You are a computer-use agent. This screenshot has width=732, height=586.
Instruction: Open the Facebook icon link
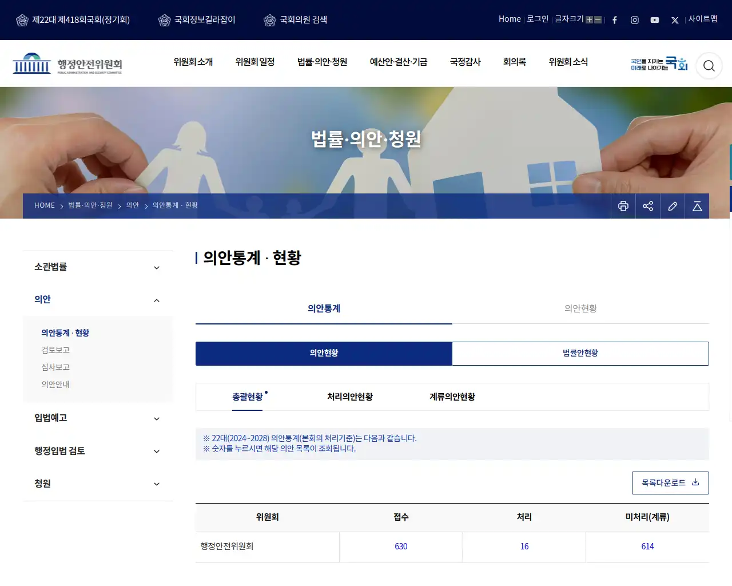(615, 20)
